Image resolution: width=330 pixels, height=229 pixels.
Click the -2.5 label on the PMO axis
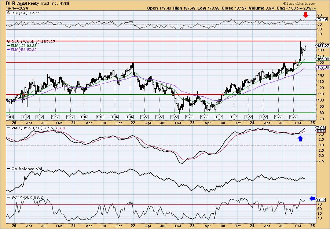pyautogui.click(x=320, y=150)
